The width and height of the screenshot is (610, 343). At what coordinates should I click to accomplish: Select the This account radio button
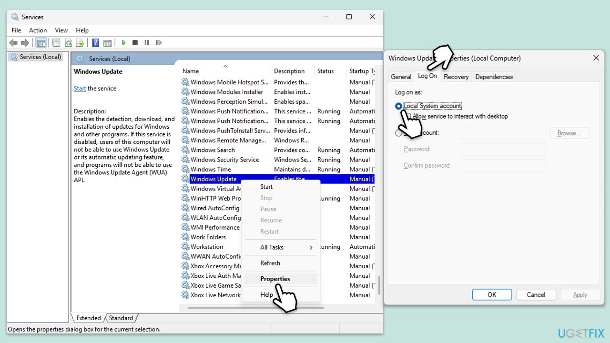pos(398,133)
